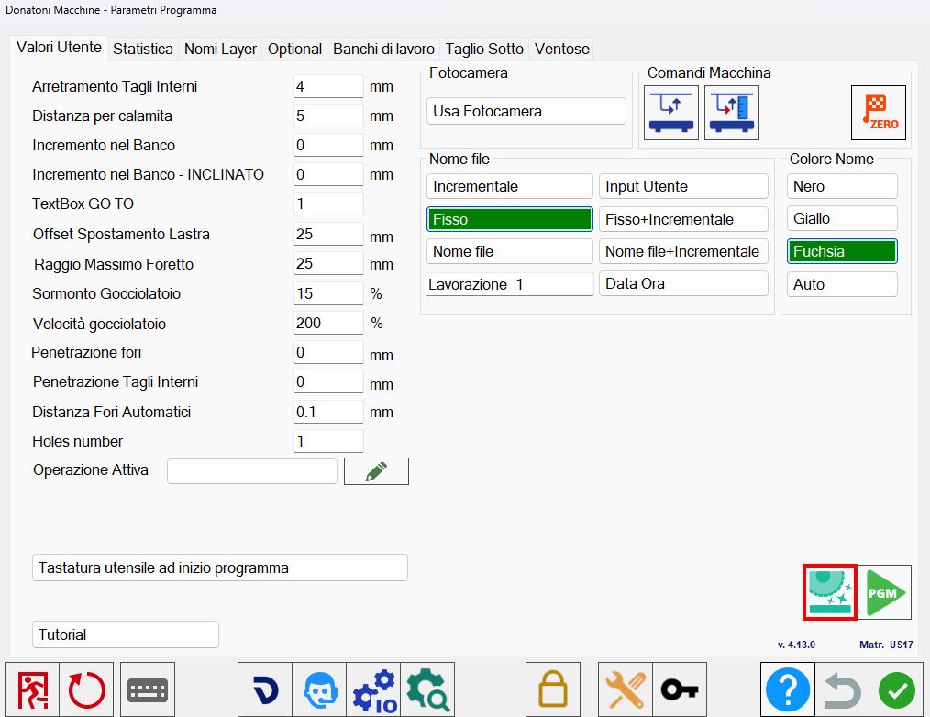The image size is (930, 717).
Task: Click the gold padlock icon
Action: tap(553, 689)
